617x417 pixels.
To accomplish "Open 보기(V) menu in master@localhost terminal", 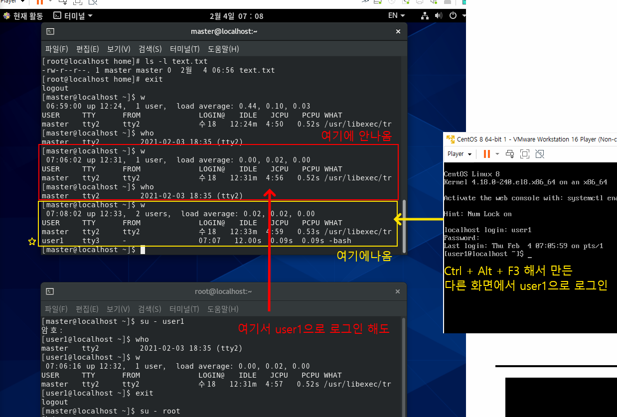I will [119, 49].
